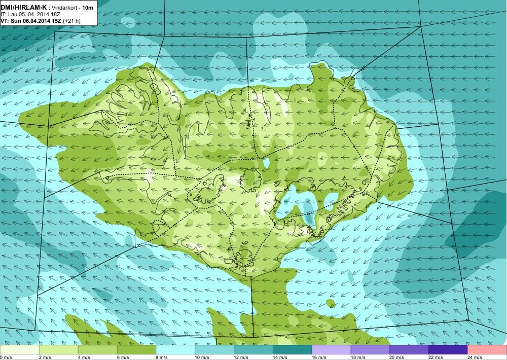507x360 pixels.
Task: Click the '8 m/s' legend label
Action: 162,357
